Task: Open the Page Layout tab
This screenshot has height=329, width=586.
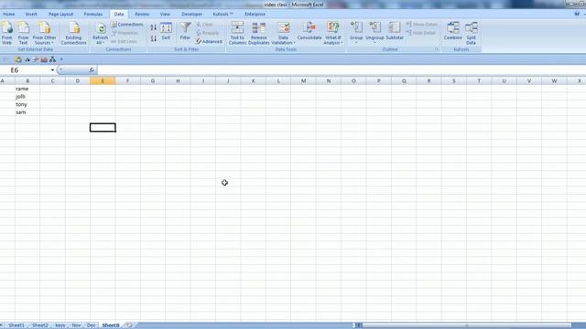Action: pyautogui.click(x=61, y=15)
